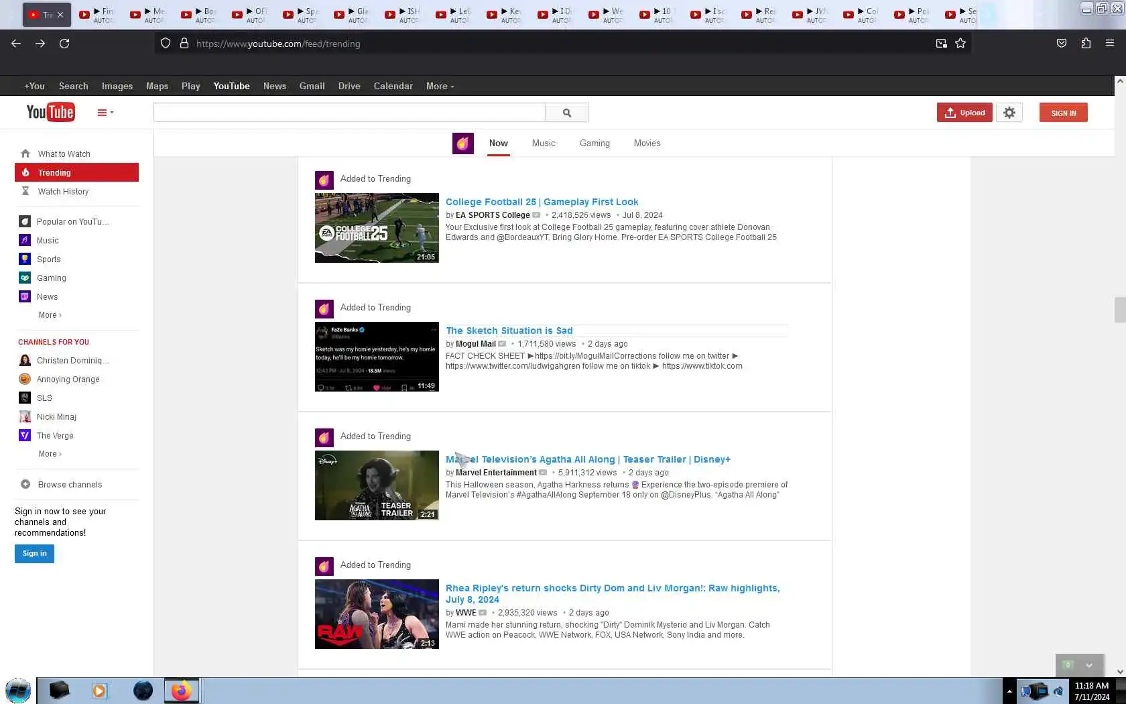Open Drive in the Google bar
This screenshot has height=704, width=1126.
pos(349,86)
